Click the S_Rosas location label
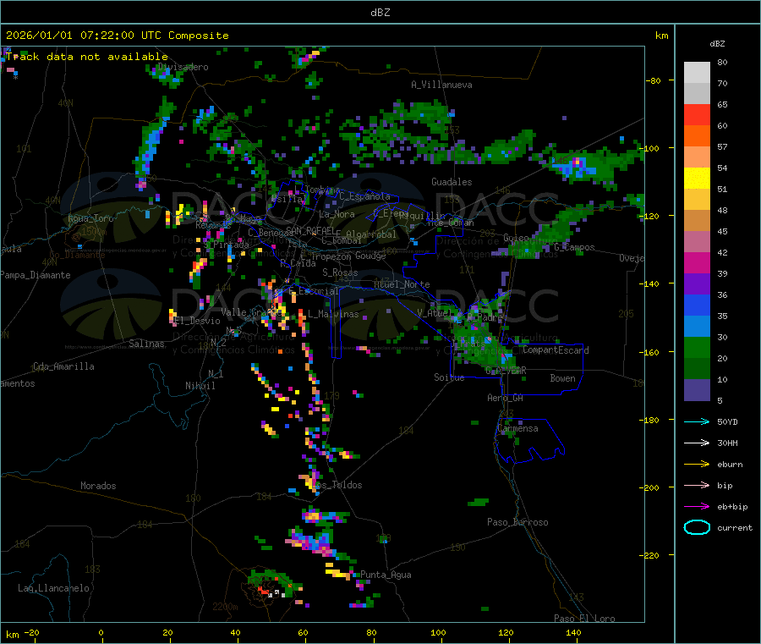Viewport: 761px width, 644px height. click(340, 272)
